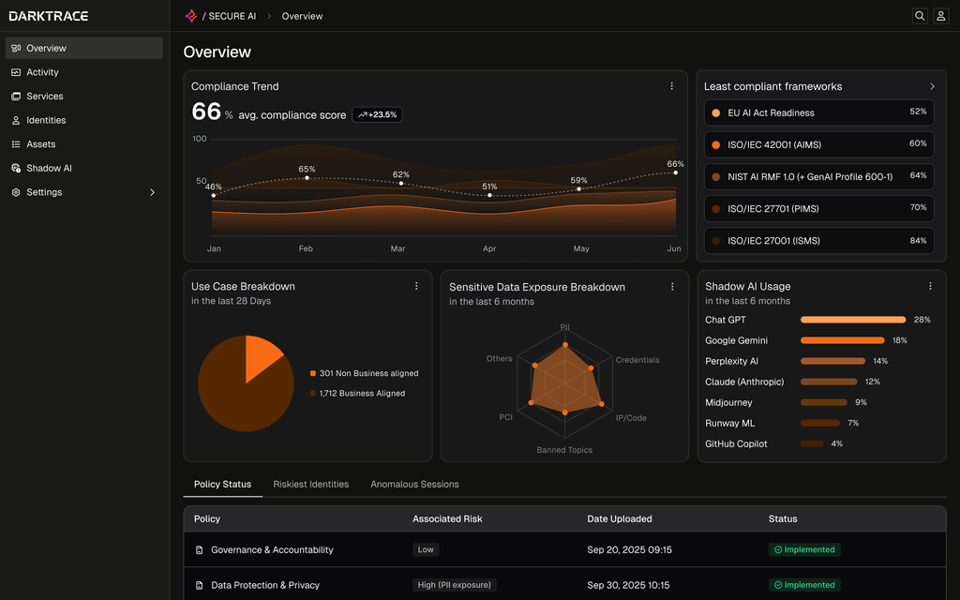The width and height of the screenshot is (960, 600).
Task: Click the Settings gear icon
Action: (x=16, y=192)
